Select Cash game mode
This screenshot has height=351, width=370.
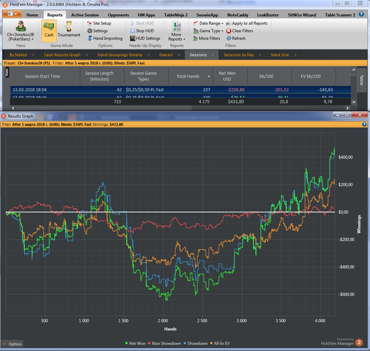[x=49, y=31]
